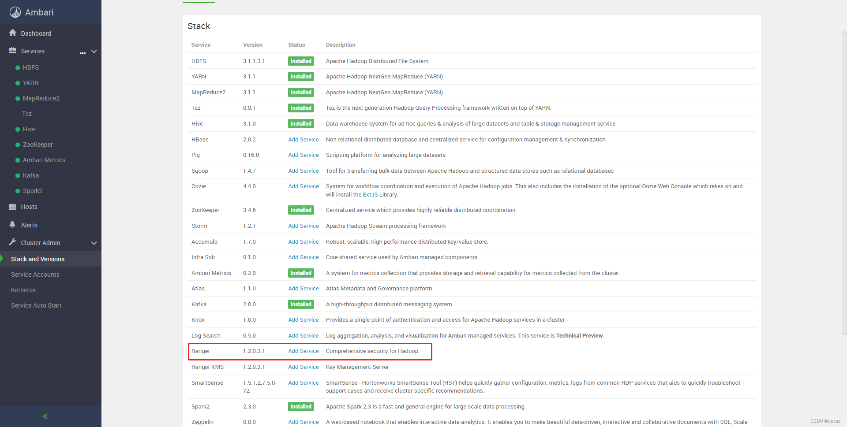
Task: Select Stack and Versions menu item
Action: tap(37, 259)
